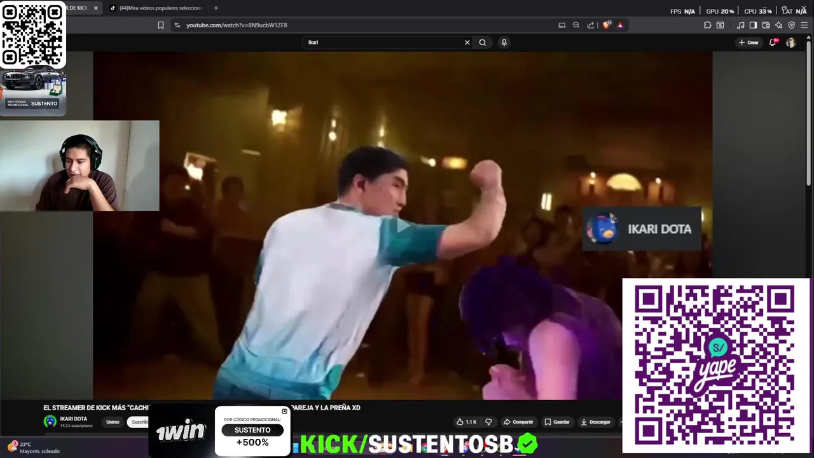Click the voice search microphone icon
814x458 pixels.
click(504, 43)
